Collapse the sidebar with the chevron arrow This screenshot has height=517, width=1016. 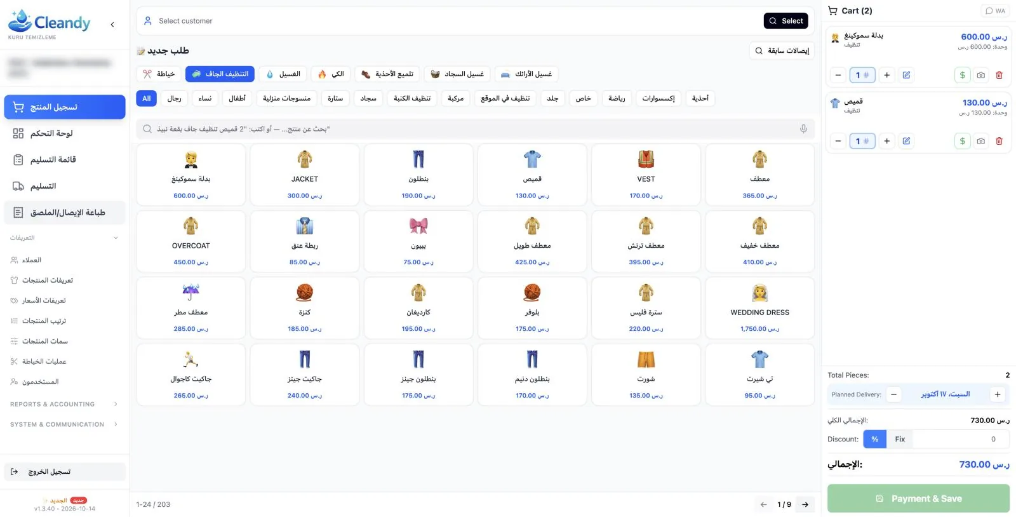112,25
